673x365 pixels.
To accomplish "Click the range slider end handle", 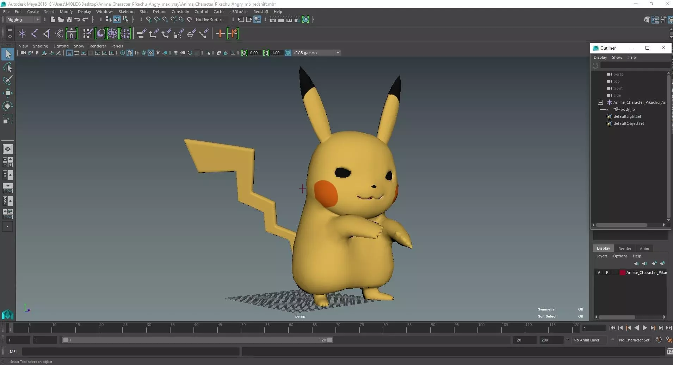I will tap(329, 340).
